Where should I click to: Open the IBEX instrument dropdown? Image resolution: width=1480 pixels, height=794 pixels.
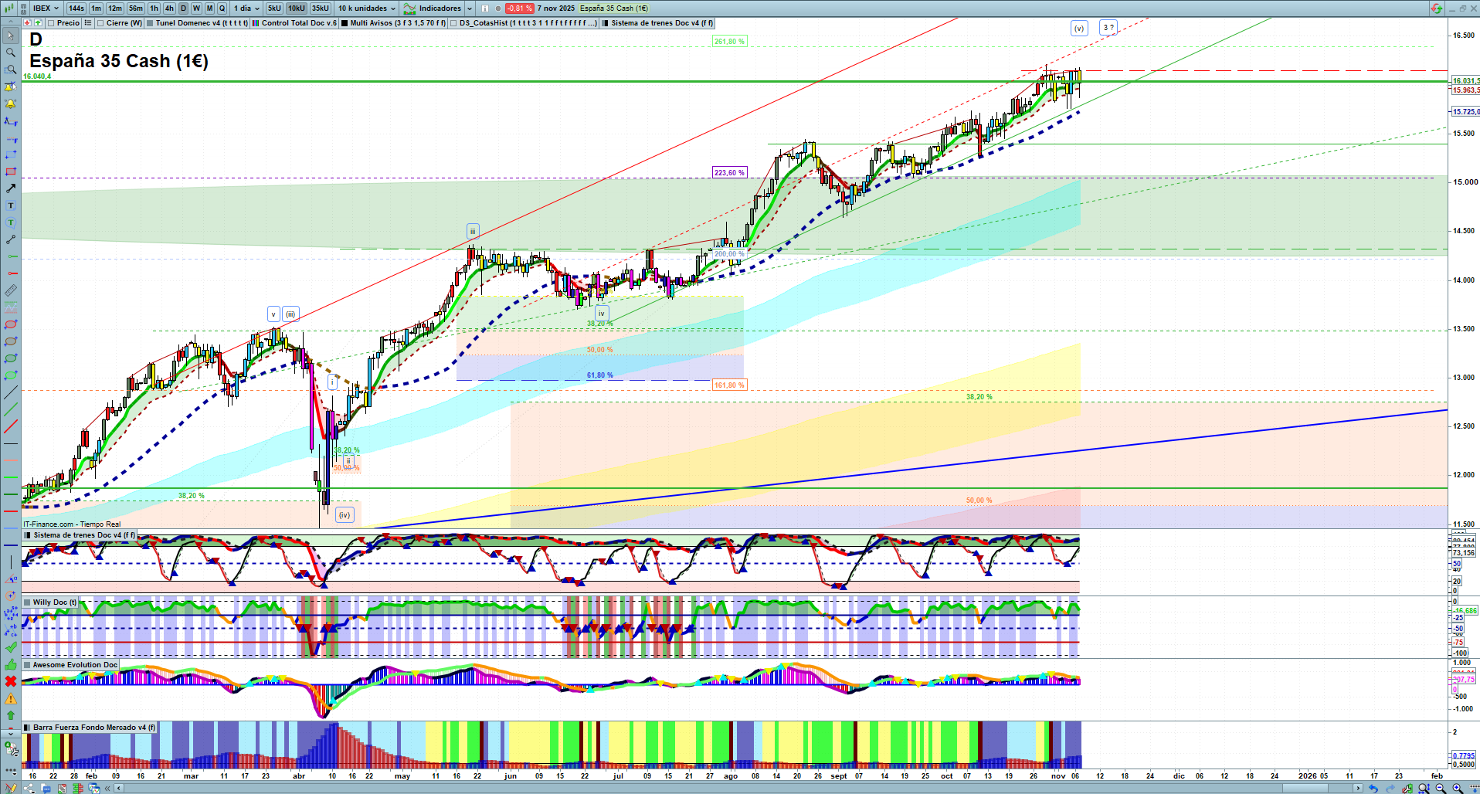[x=46, y=8]
